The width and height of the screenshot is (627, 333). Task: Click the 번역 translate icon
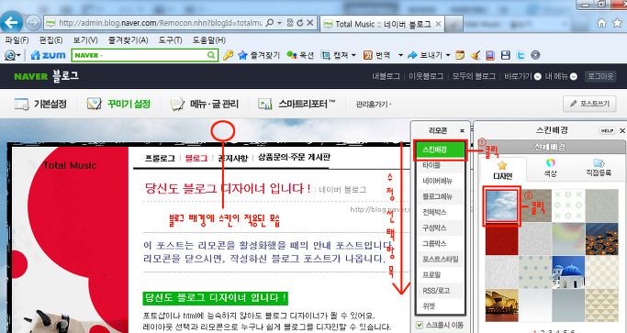pyautogui.click(x=368, y=55)
